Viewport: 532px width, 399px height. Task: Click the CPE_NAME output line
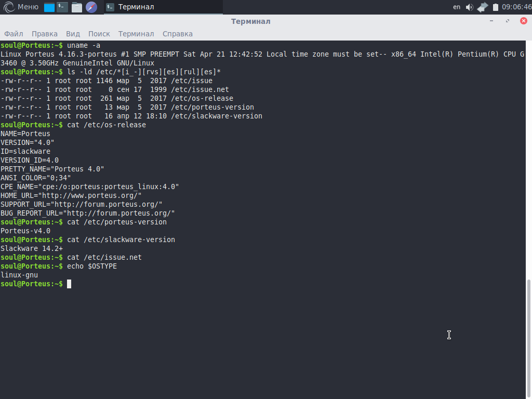89,187
